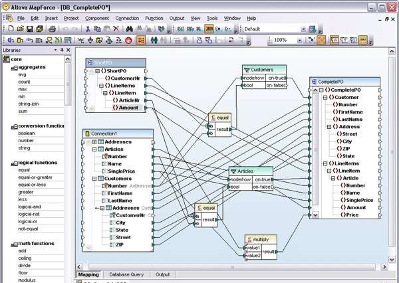Click the ShortPO component header icon
Image resolution: width=399 pixels, height=283 pixels.
[90, 62]
